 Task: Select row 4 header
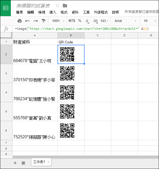coord(6,93)
